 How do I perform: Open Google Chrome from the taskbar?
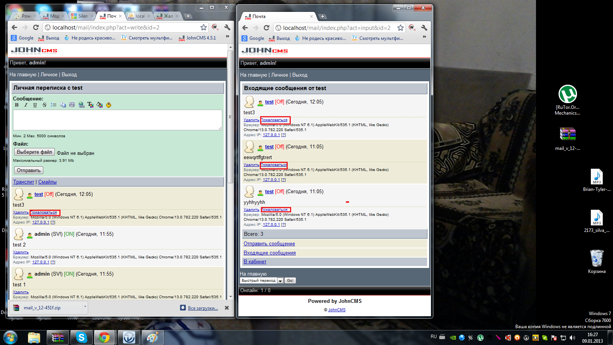tap(104, 338)
